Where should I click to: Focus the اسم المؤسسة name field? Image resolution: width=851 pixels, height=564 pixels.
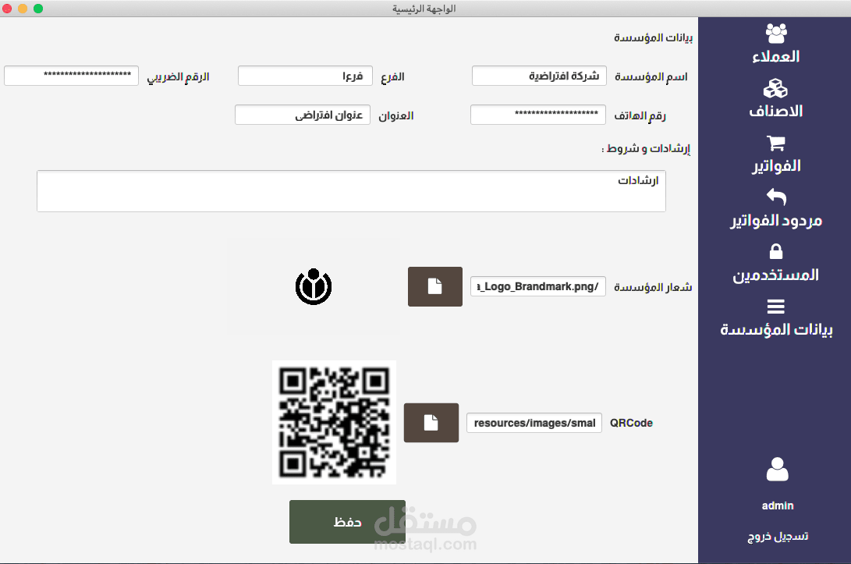tap(540, 76)
